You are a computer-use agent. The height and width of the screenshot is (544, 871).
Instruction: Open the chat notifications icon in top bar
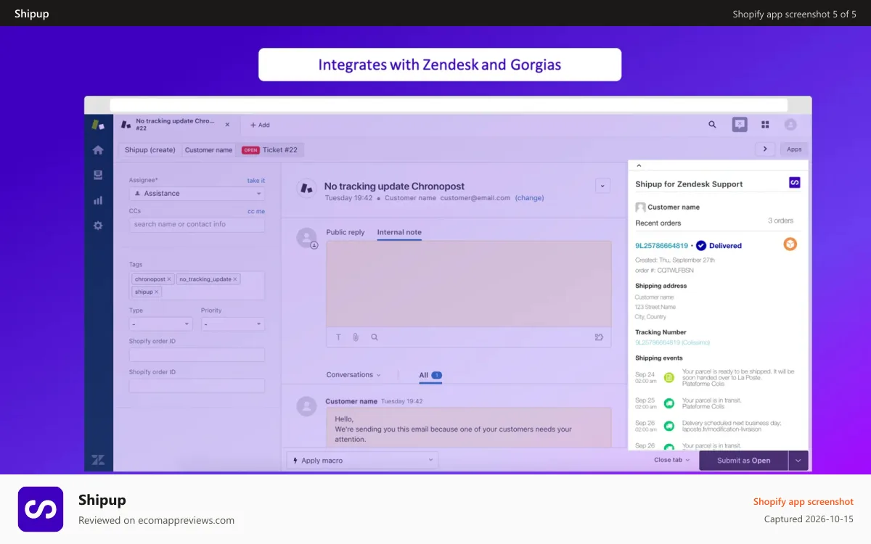pyautogui.click(x=740, y=125)
